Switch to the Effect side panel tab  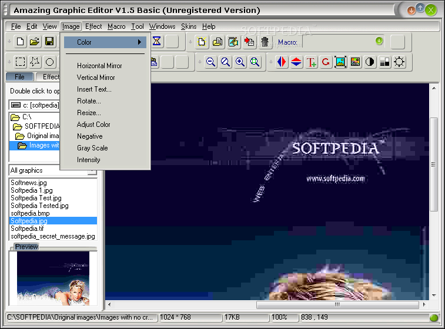(x=48, y=77)
